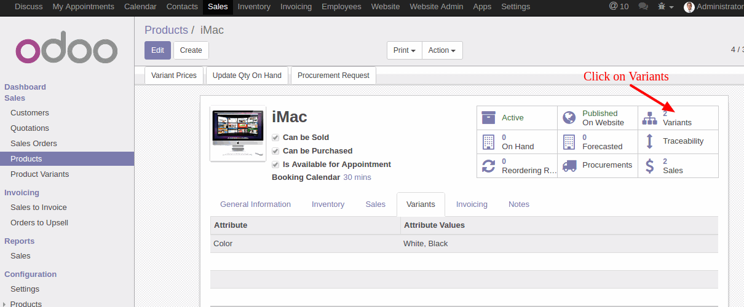744x307 pixels.
Task: Click the On Hand building icon
Action: click(489, 142)
